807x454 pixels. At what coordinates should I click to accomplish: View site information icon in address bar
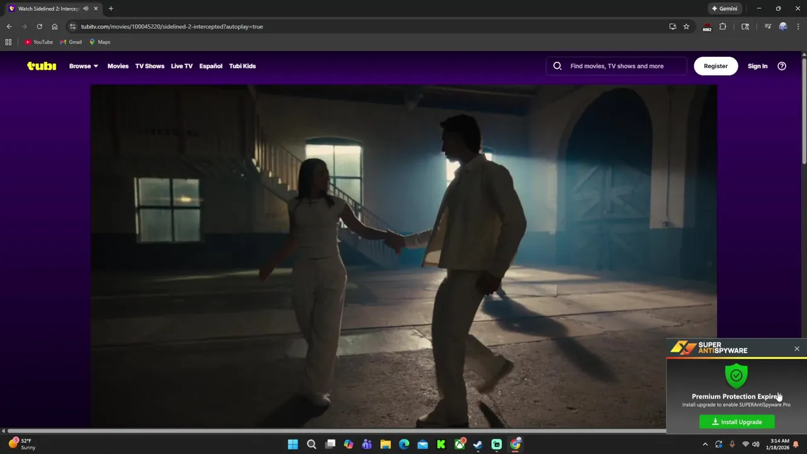[73, 26]
